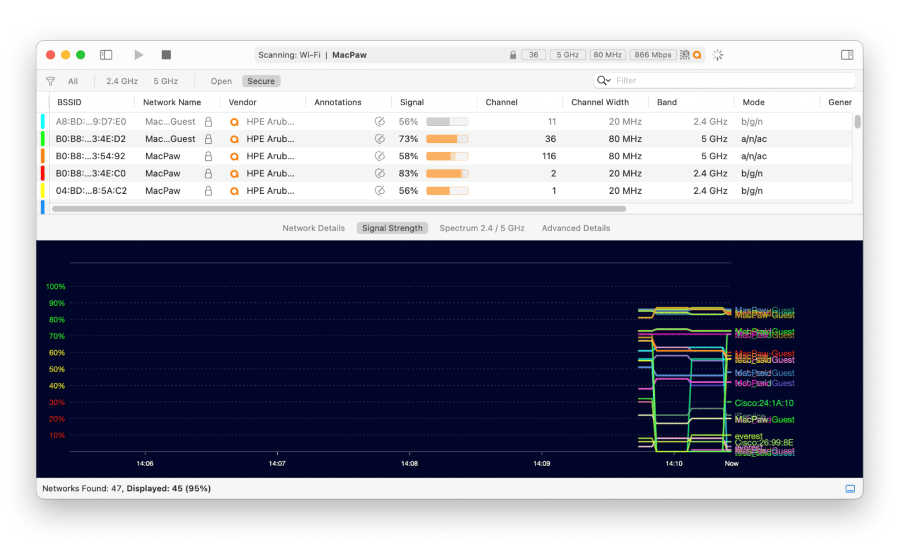Image resolution: width=897 pixels, height=553 pixels.
Task: Open the Network Details tab
Action: (313, 228)
